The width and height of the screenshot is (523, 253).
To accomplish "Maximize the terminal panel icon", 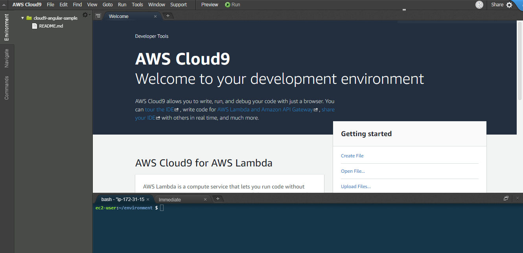I will (506, 198).
